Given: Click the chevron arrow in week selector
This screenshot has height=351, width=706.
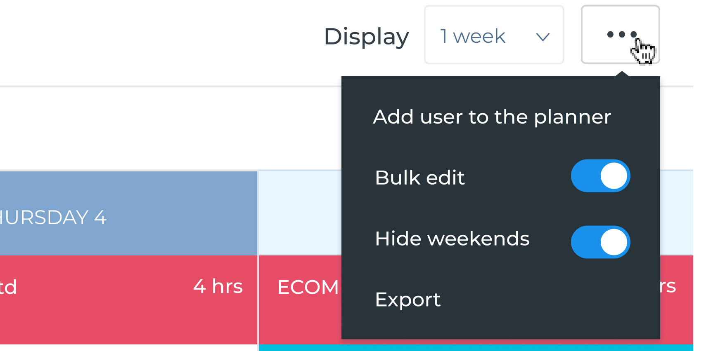Looking at the screenshot, I should coord(542,37).
